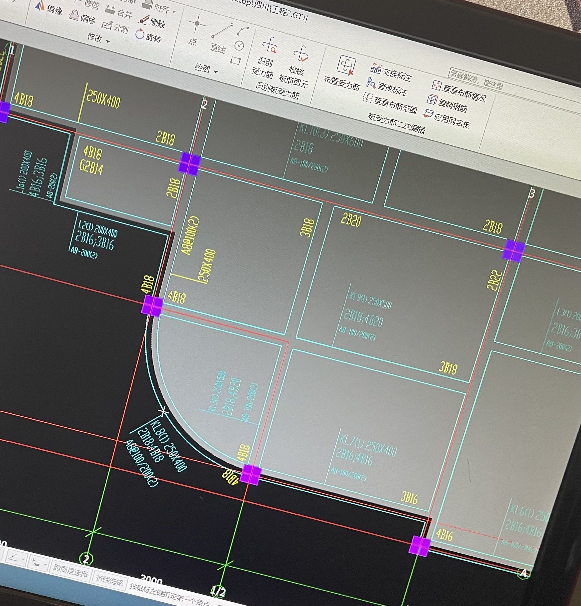The image size is (581, 606).
Task: Select the 偏移 (offset) tool
Action: coord(82,17)
